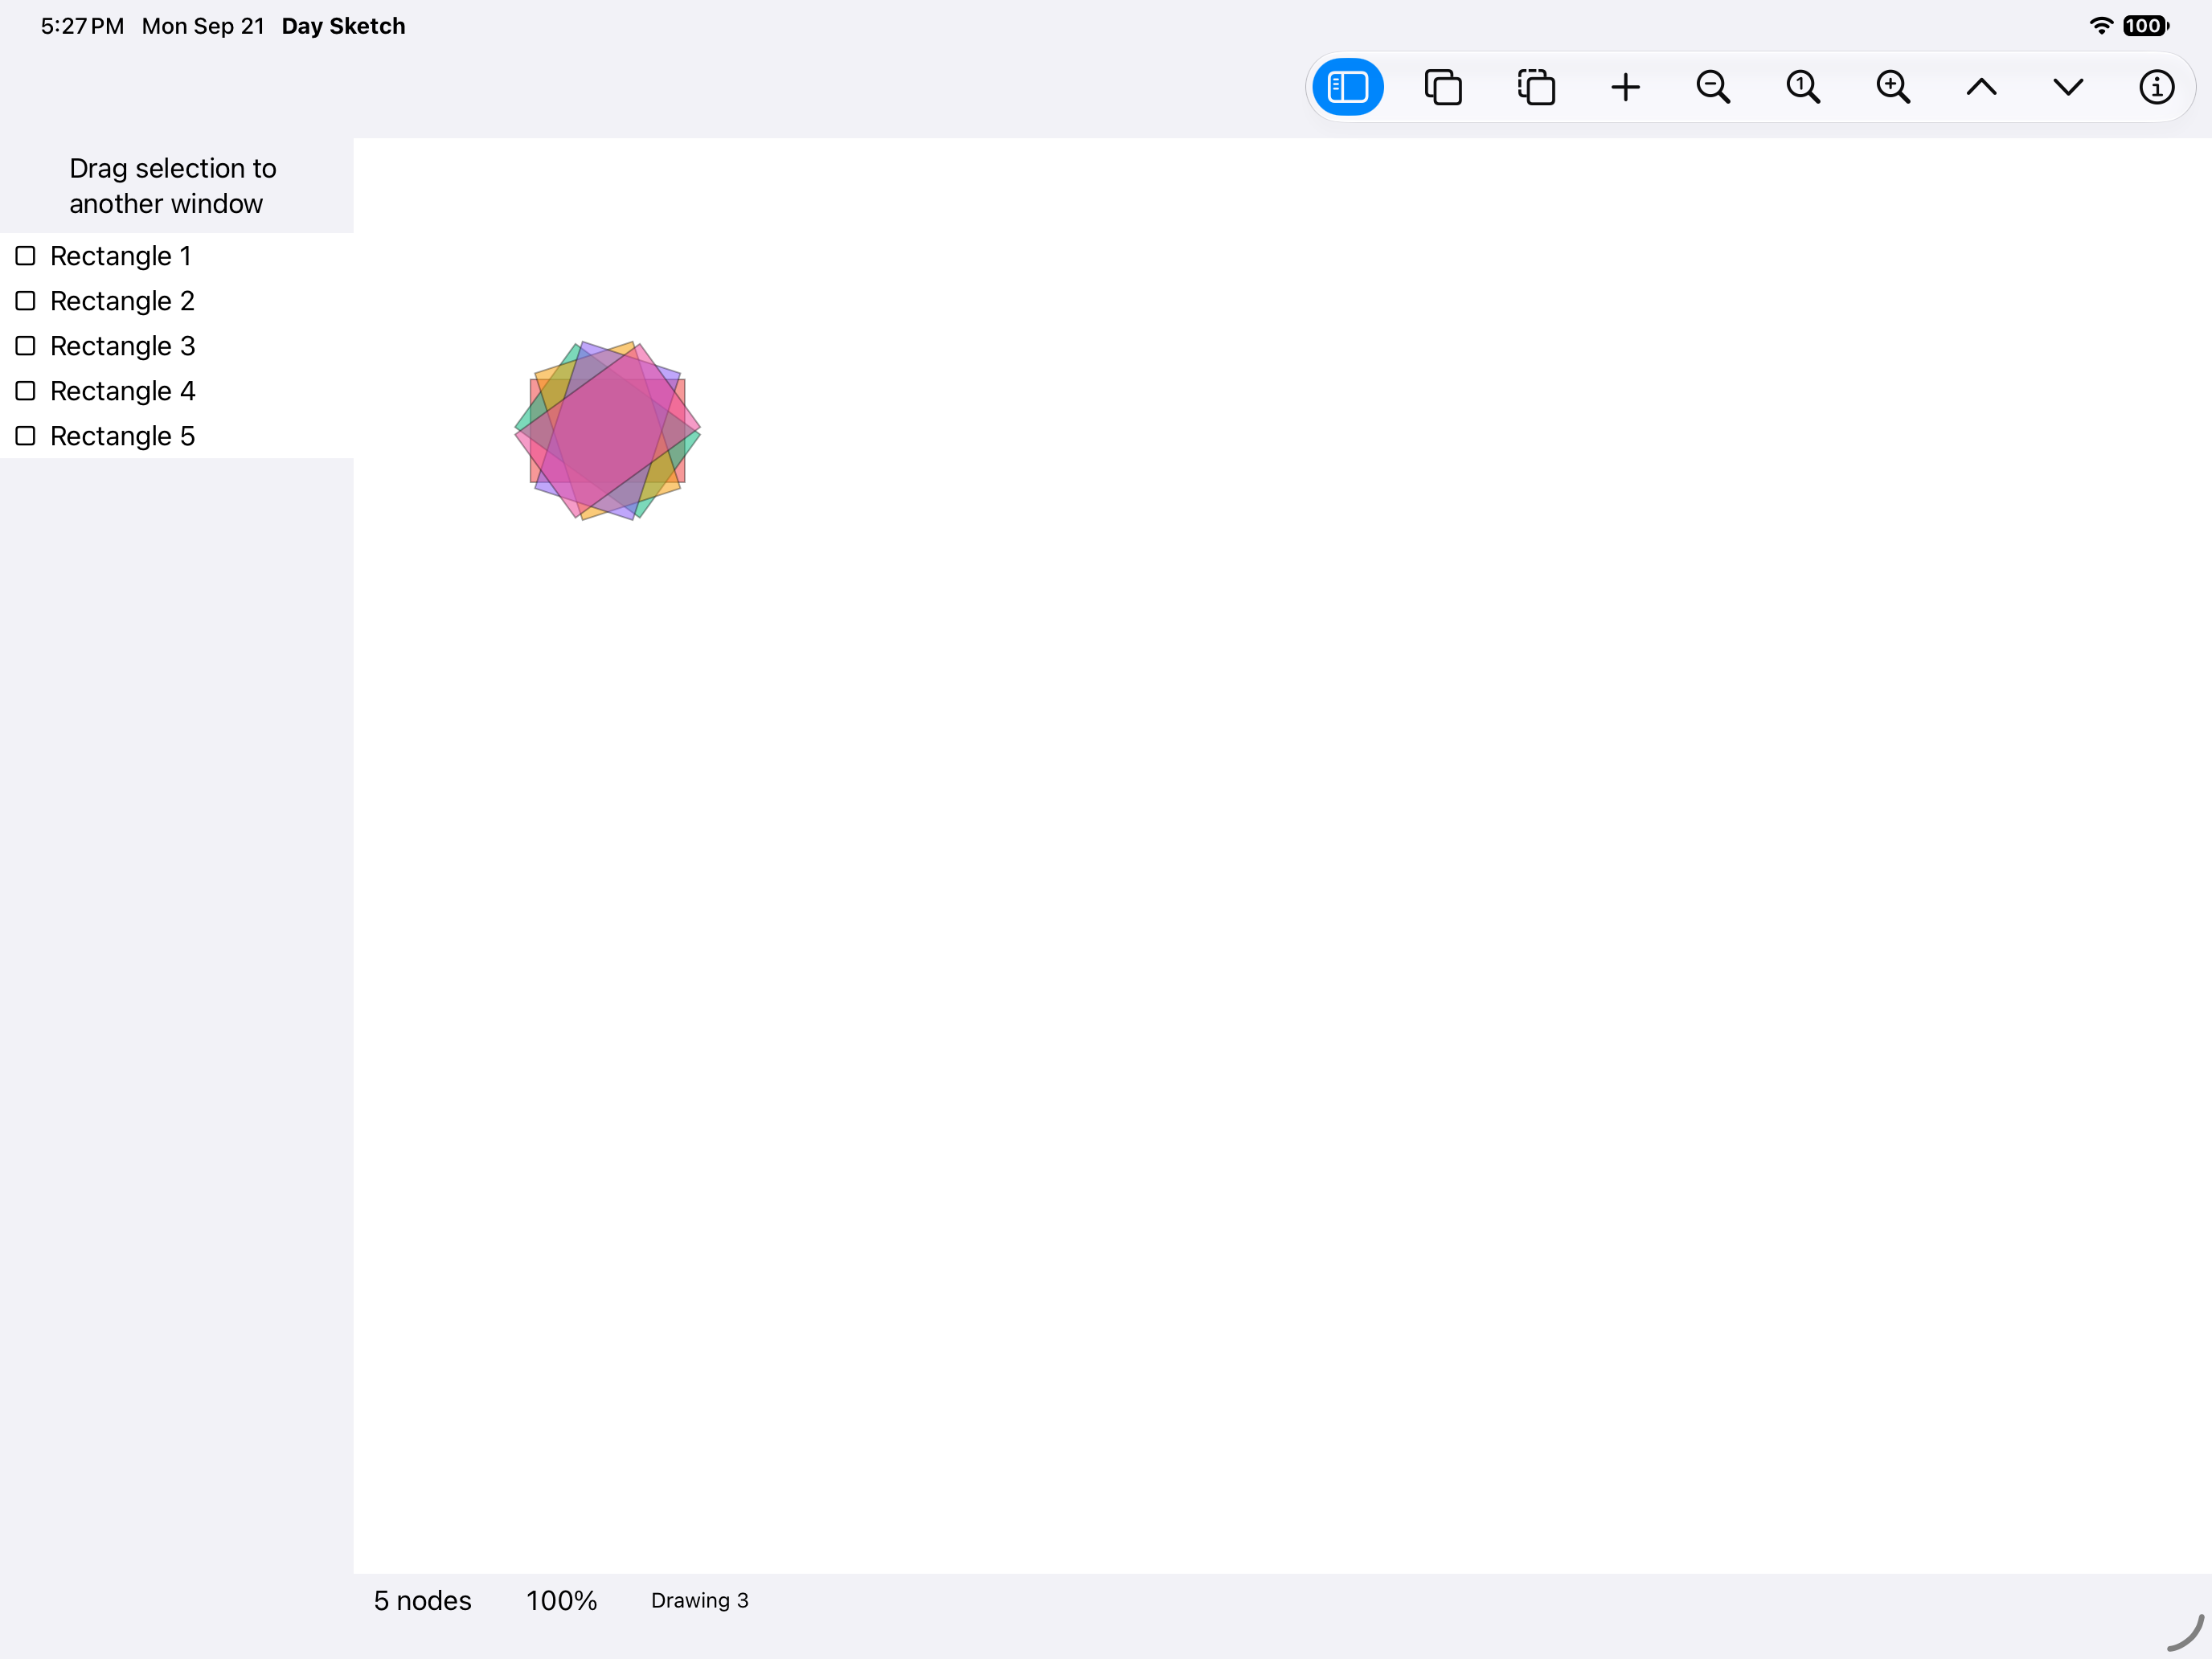Add a new node with plus icon

(1626, 87)
